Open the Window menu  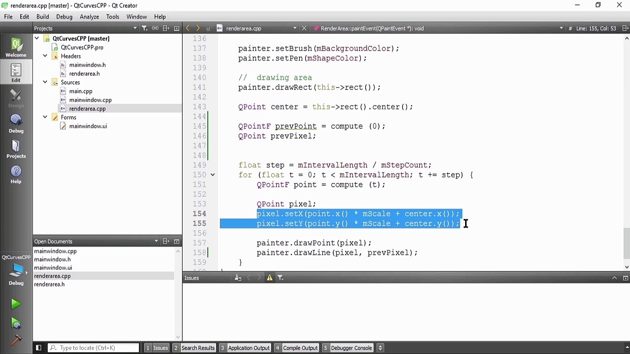(136, 17)
